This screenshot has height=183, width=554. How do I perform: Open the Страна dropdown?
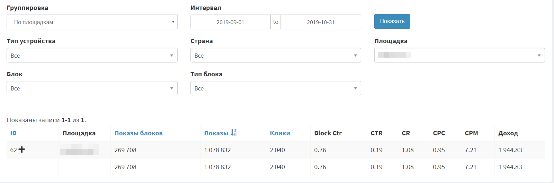pos(276,55)
